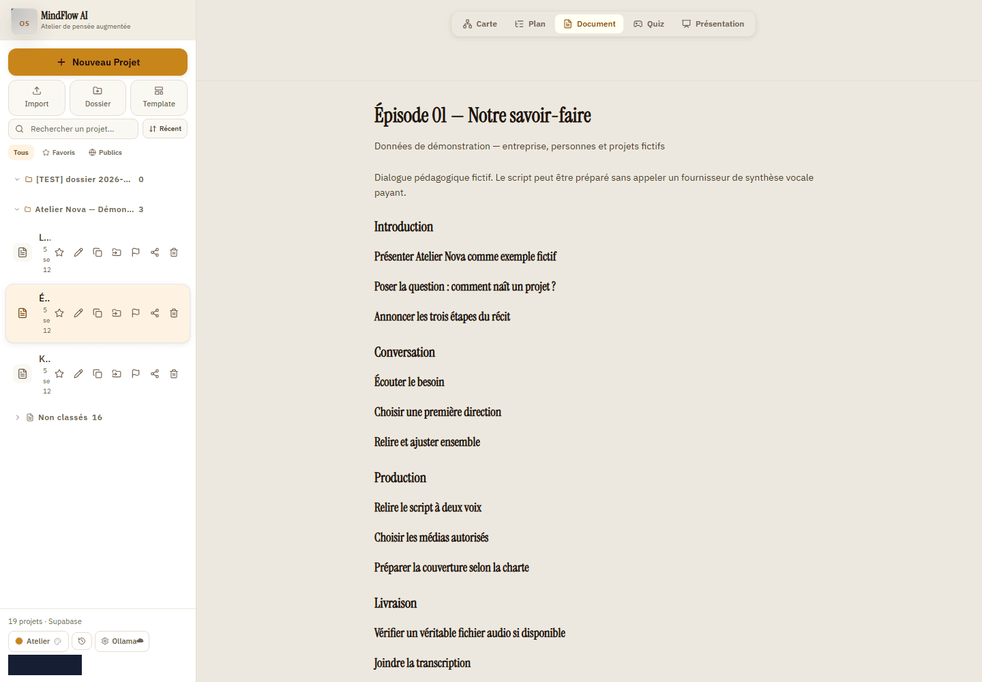Open the Quiz tab
This screenshot has height=682, width=982.
649,24
